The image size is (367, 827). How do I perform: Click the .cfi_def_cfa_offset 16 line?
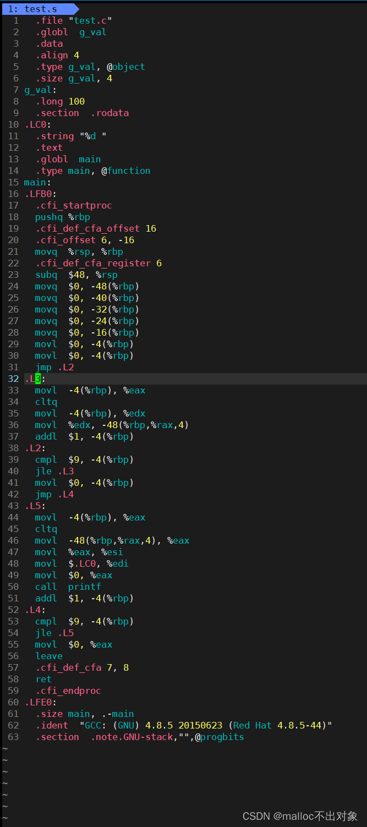tap(96, 228)
